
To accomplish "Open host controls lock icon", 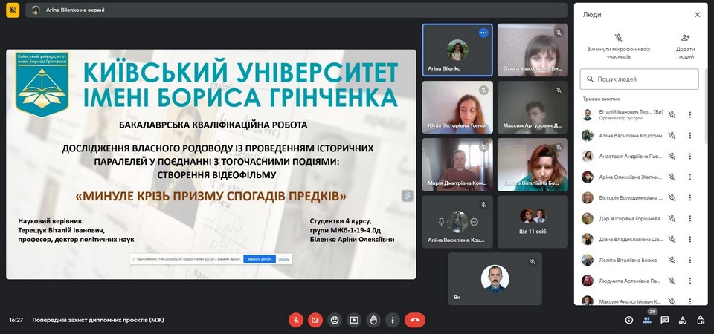I will [701, 320].
